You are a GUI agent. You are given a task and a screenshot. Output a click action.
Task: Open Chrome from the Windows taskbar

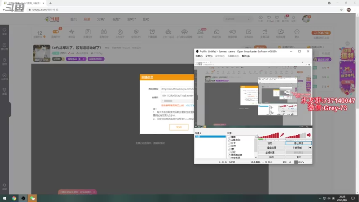[x=14, y=198]
